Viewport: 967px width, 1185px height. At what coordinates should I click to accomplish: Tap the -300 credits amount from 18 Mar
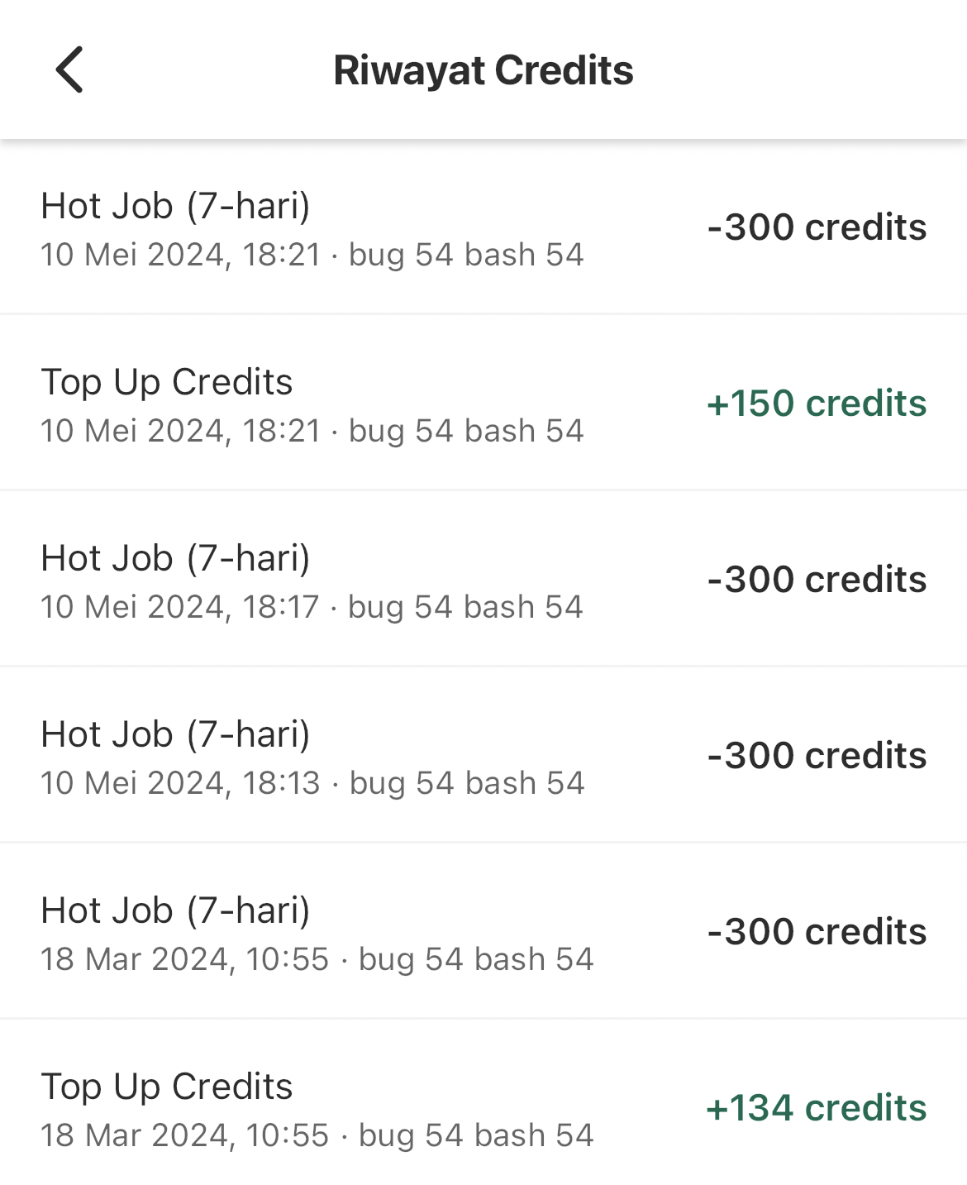click(x=817, y=932)
